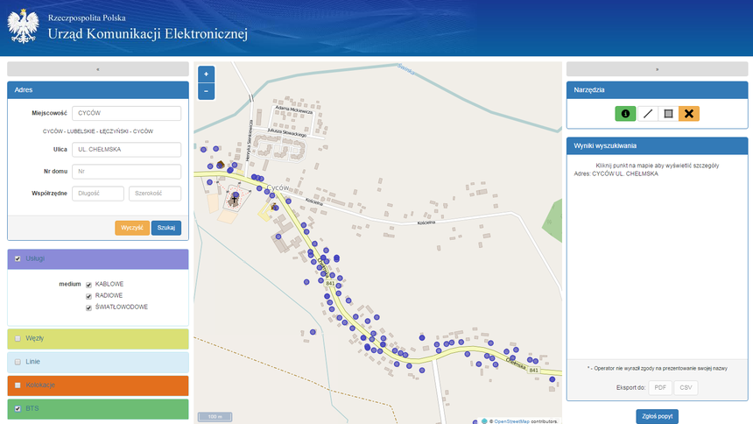Collapse the right panel with » bar
Image resolution: width=753 pixels, height=424 pixels.
click(x=656, y=68)
